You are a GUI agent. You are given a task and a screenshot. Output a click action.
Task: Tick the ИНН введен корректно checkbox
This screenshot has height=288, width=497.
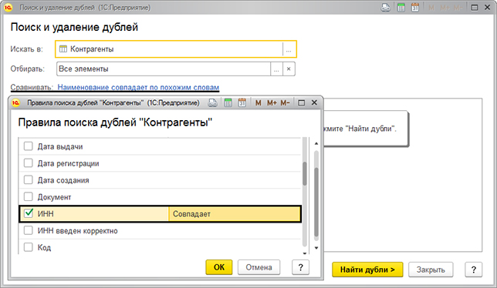coord(29,230)
